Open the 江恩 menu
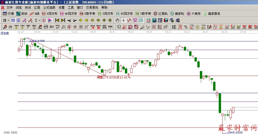Viewport: 258px width, 134px height. click(x=37, y=8)
